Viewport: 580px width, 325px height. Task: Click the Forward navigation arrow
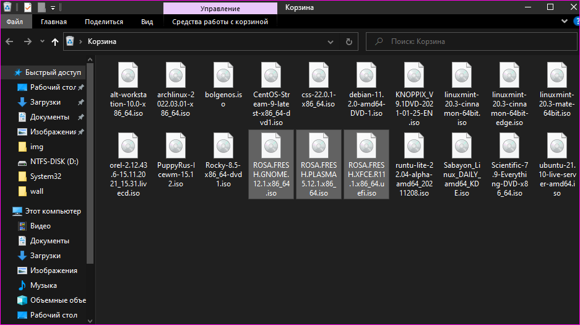pos(28,41)
